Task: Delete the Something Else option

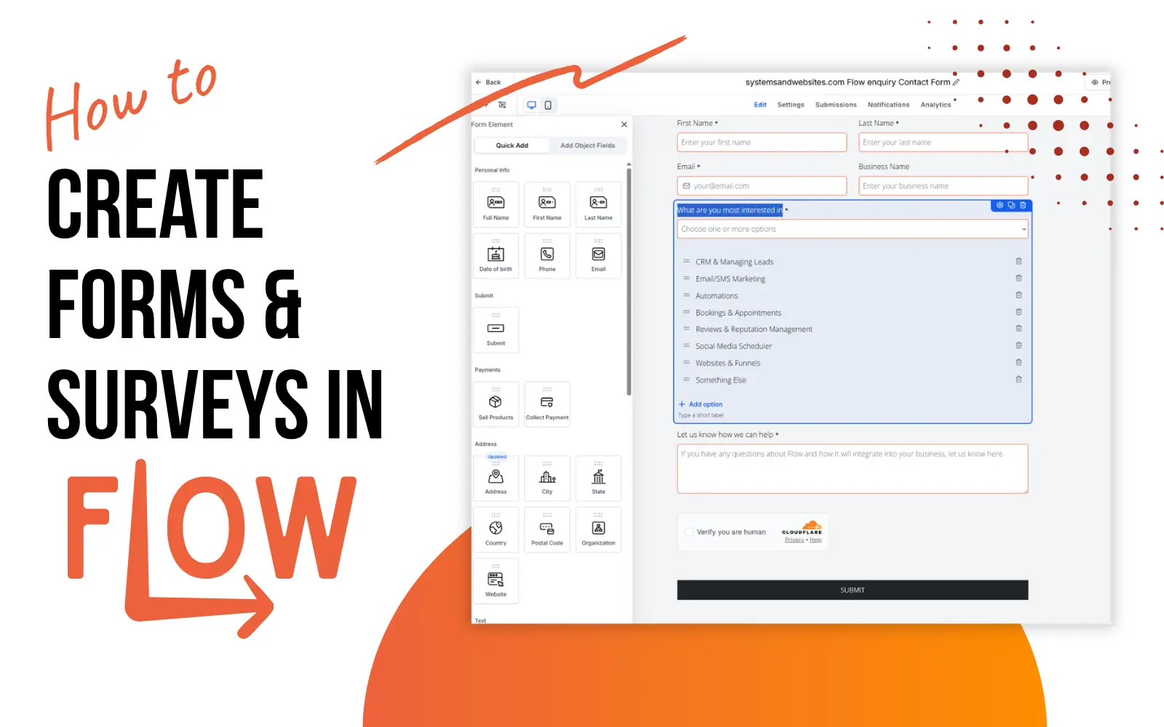Action: pos(1018,379)
